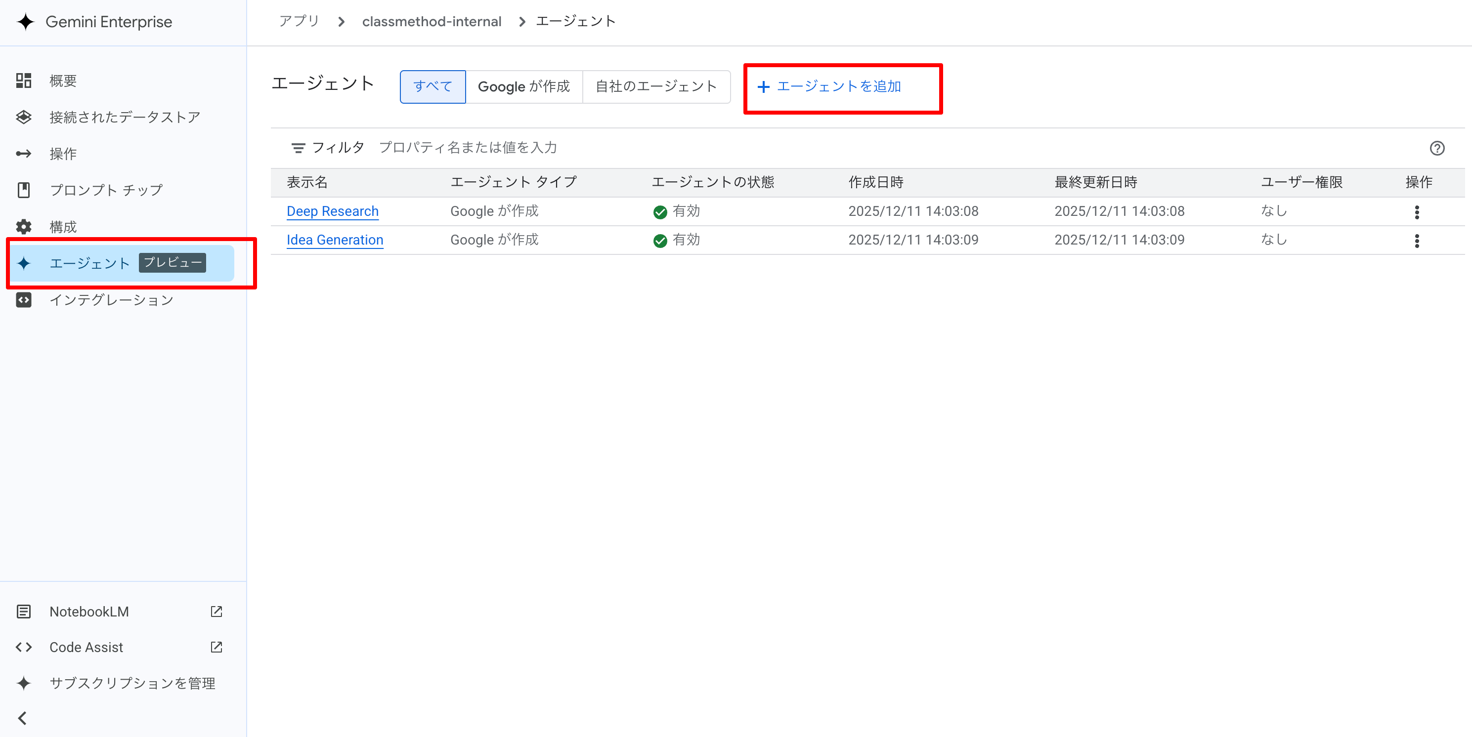Open インテグレーション code icon in sidebar
The width and height of the screenshot is (1472, 737).
click(x=23, y=300)
